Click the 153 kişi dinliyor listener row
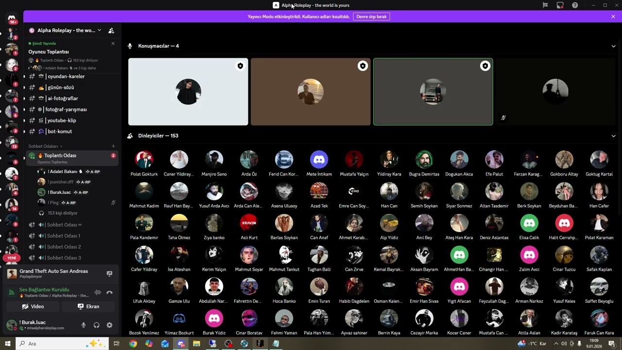This screenshot has width=622, height=350. 62,213
